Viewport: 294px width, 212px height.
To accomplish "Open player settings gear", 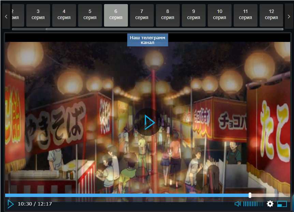I will tap(270, 204).
